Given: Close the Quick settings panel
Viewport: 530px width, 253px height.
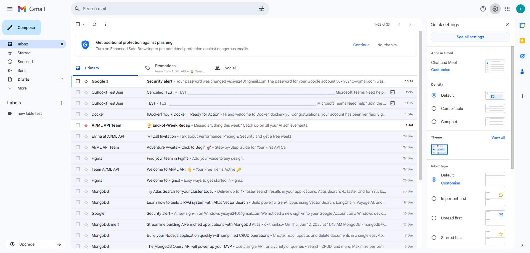Looking at the screenshot, I should 507,25.
